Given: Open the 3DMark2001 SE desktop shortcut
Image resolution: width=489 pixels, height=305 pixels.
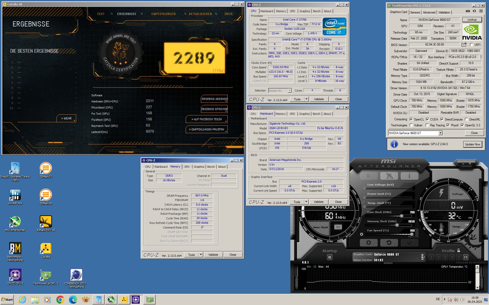Looking at the screenshot, I should pos(46,224).
